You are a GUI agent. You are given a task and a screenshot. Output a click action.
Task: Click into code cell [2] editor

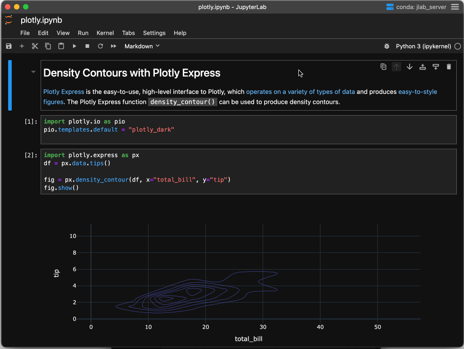point(249,172)
